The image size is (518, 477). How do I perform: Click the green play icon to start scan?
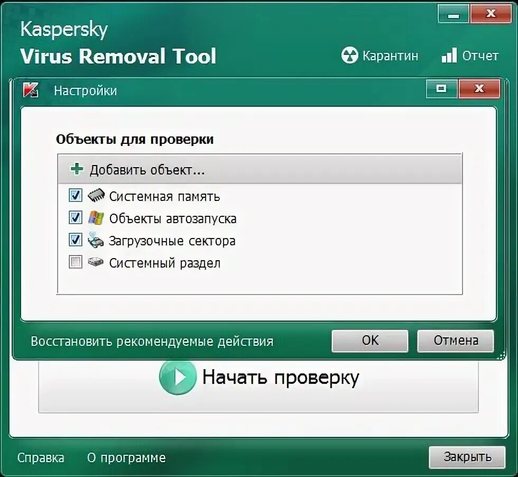point(178,377)
